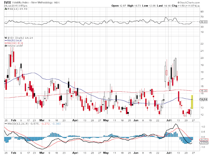Select the red MA(200) 15.38 legend
209x155 pixels.
pos(14,43)
